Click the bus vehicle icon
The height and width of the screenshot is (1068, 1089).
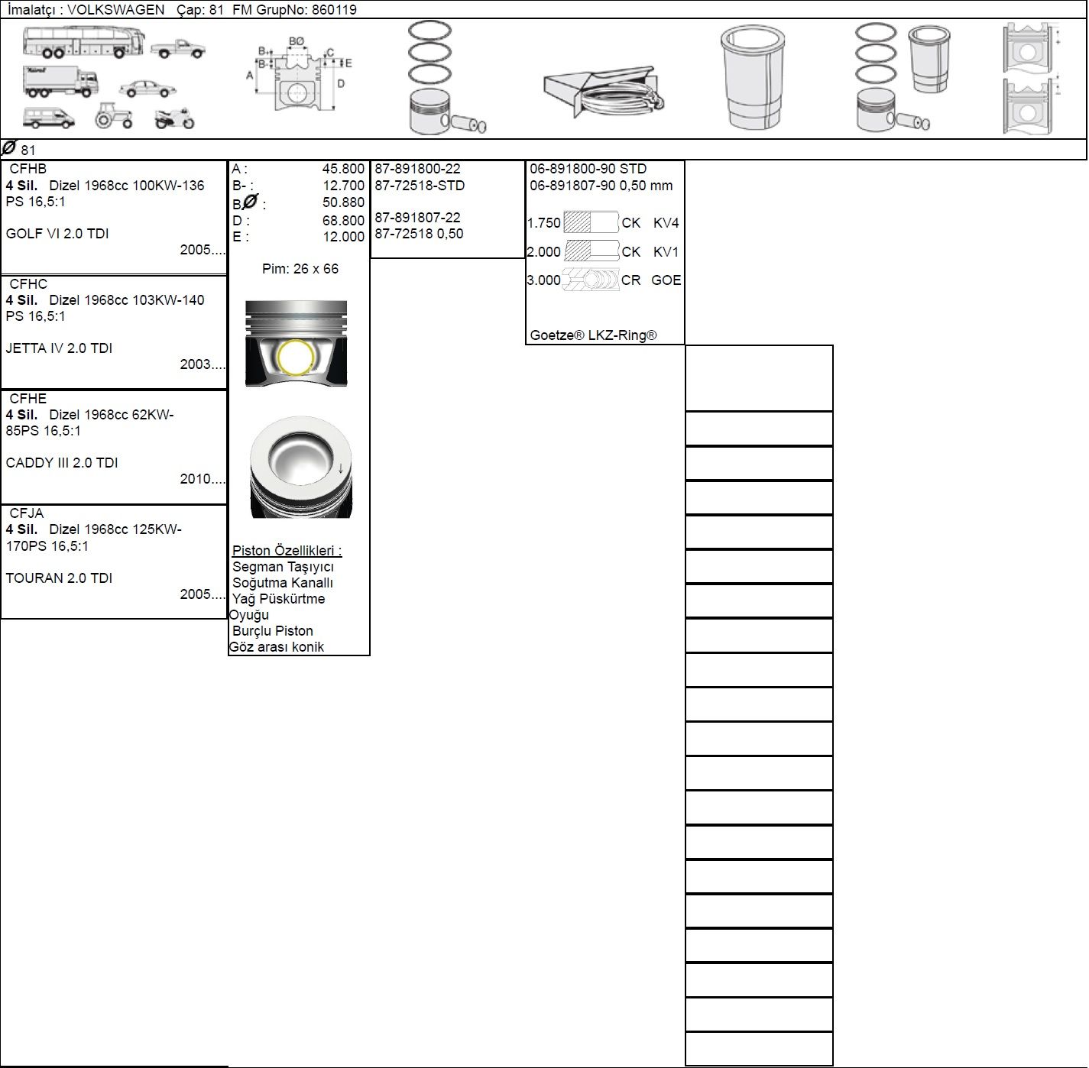[83, 42]
